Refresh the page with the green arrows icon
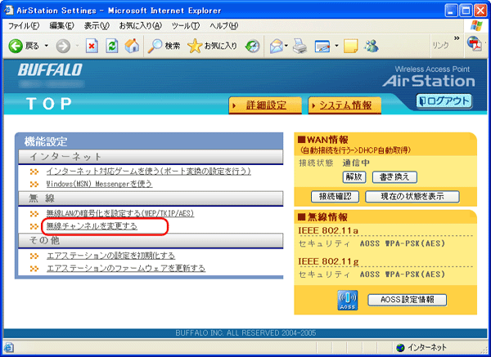491x357 pixels. click(112, 46)
